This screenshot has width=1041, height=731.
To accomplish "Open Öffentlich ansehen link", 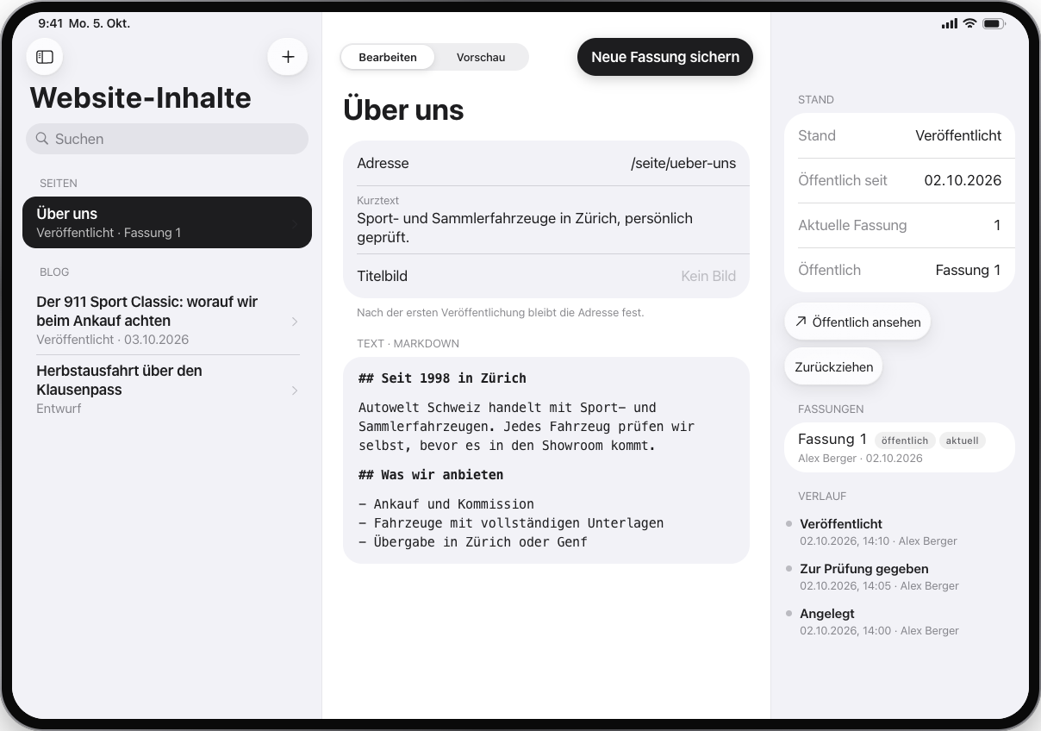I will pos(857,322).
